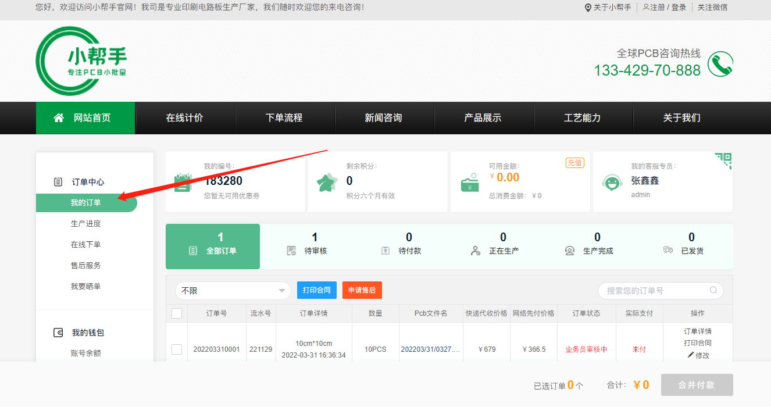Viewport: 771px width, 407px height.
Task: Click the orange 申请售后 button
Action: click(x=362, y=290)
